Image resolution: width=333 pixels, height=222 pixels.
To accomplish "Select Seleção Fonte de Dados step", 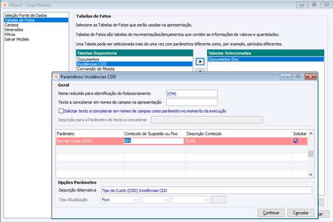I will point(26,15).
